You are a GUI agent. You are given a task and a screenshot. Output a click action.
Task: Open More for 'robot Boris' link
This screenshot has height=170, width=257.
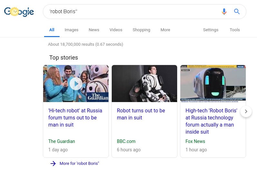79,164
